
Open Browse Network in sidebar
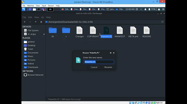(x=34, y=75)
